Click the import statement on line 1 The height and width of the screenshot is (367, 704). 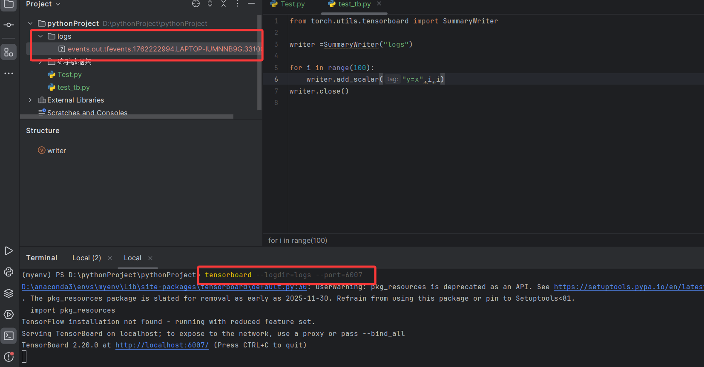pyautogui.click(x=394, y=21)
